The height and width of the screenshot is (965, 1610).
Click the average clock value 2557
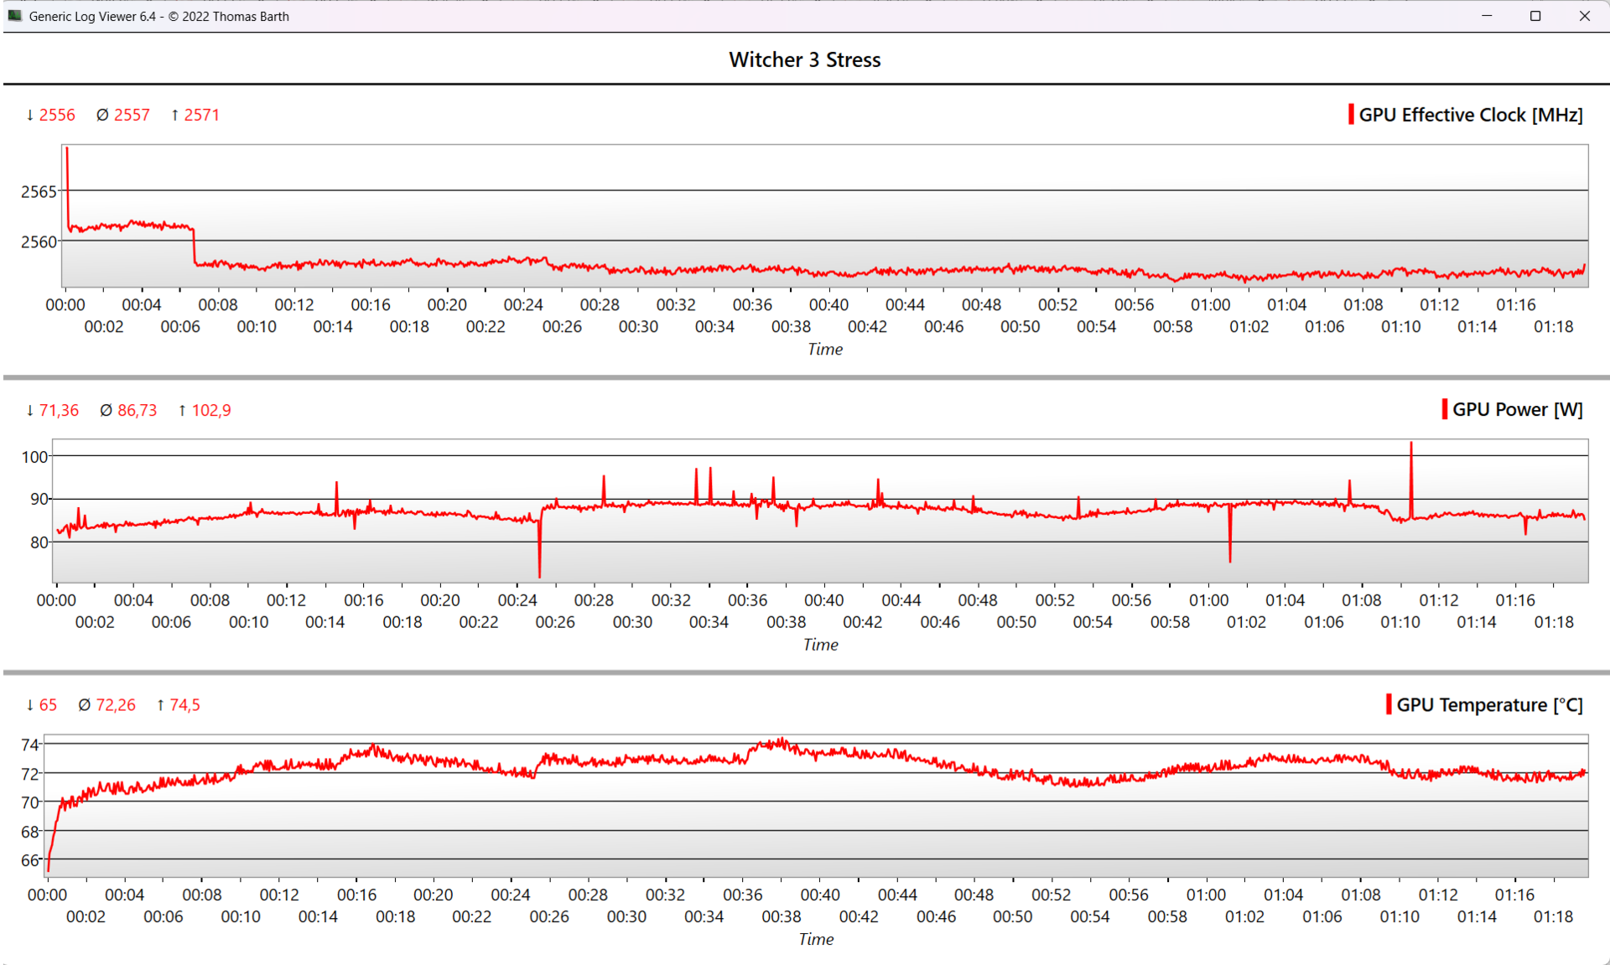[x=132, y=115]
